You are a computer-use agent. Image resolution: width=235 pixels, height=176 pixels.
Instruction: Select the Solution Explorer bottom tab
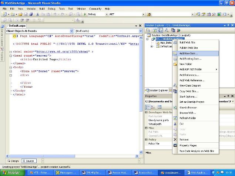156,91
